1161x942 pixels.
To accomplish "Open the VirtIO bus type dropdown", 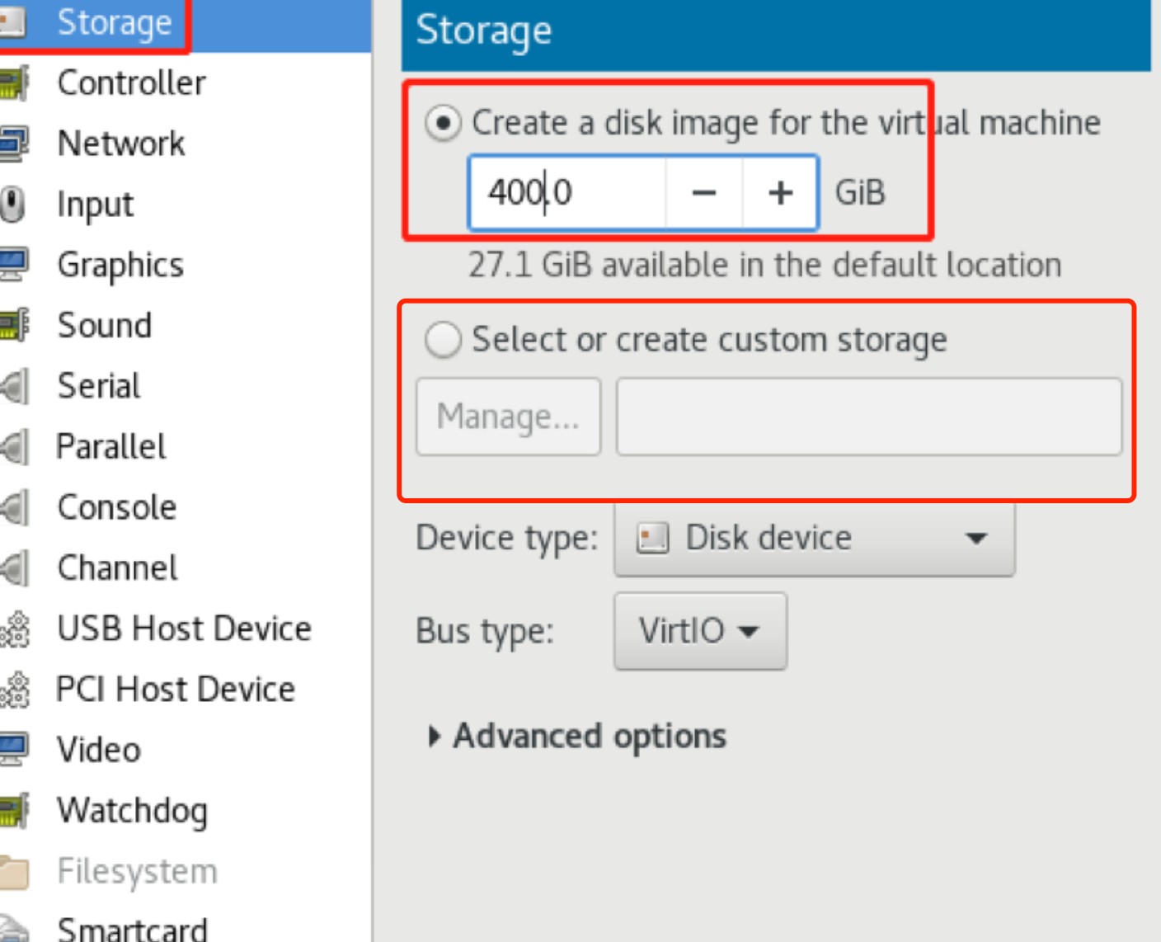I will pos(700,631).
